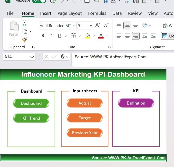Click the Merge & Center button
Image resolution: width=174 pixels, height=167 pixels.
[x=167, y=36]
